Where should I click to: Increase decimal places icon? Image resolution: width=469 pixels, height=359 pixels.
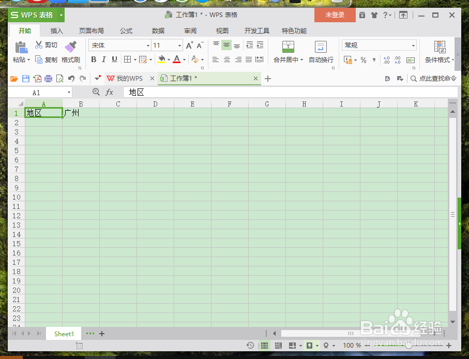pyautogui.click(x=386, y=60)
